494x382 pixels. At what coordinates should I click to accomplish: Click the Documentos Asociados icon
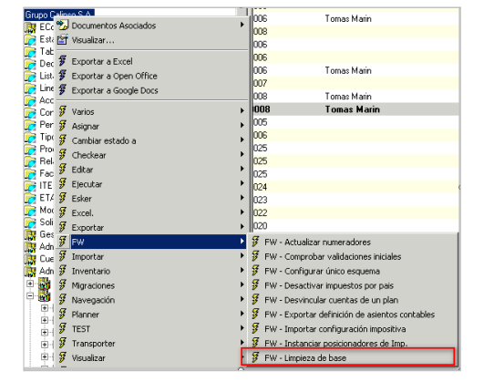pos(63,26)
